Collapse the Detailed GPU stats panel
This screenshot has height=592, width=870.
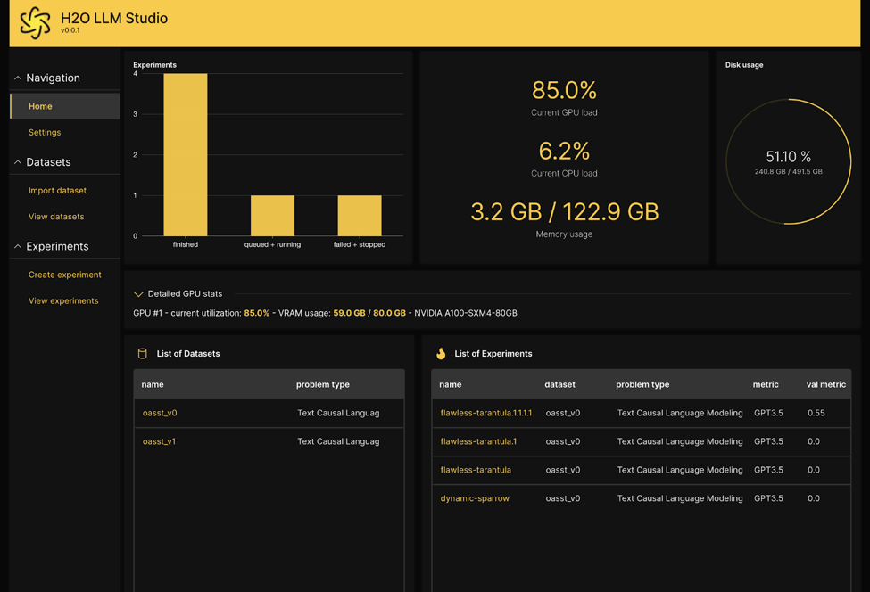(138, 293)
